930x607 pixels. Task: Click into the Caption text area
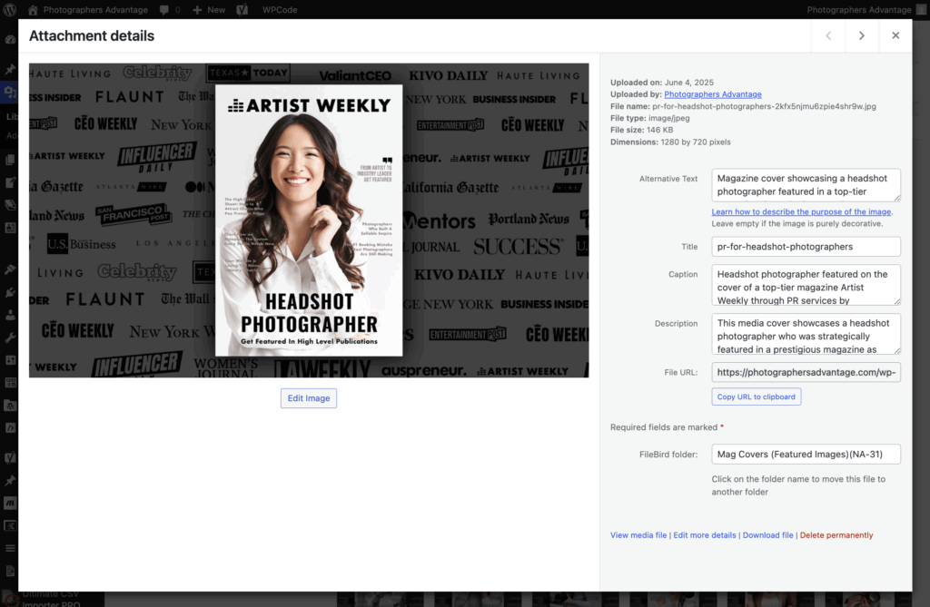(806, 285)
